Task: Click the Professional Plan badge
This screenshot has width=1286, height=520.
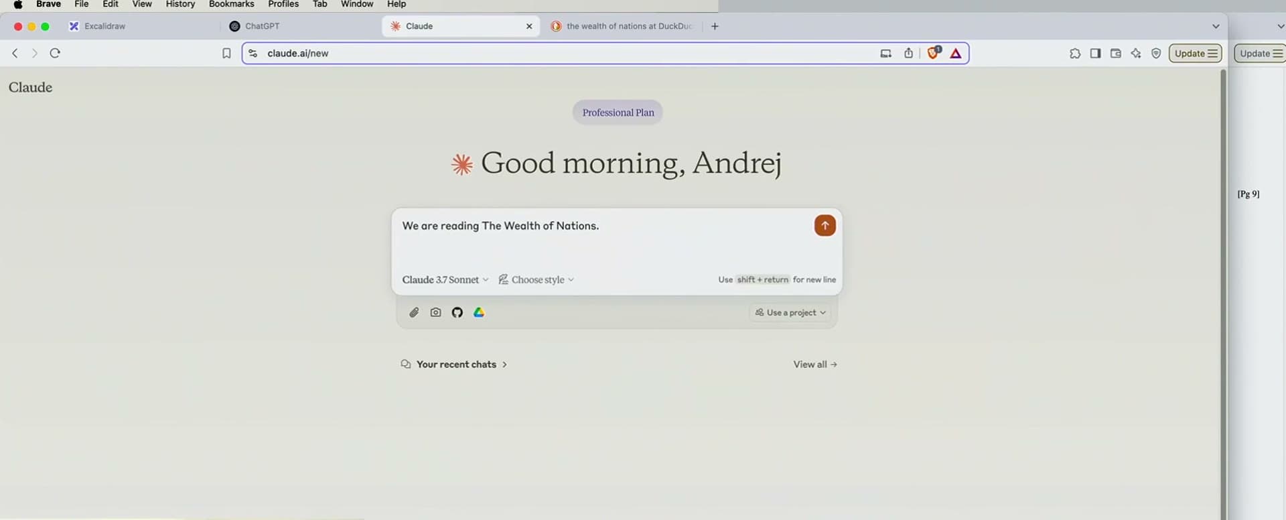Action: tap(618, 113)
